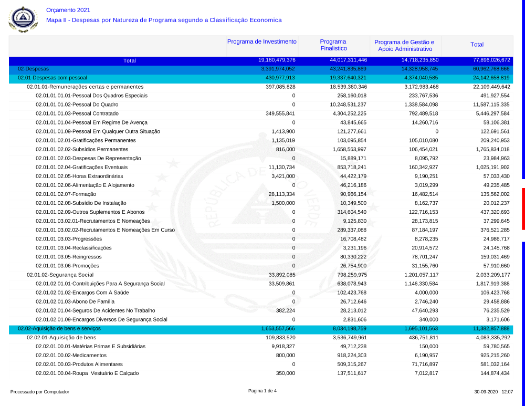Click the Pagina 1 de 4 footer
The width and height of the screenshot is (525, 406).
(262, 391)
